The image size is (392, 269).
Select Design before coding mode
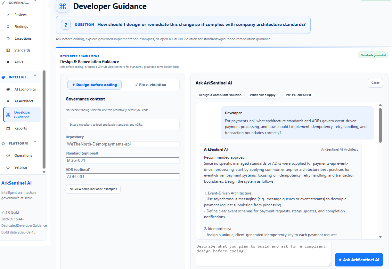click(x=94, y=85)
